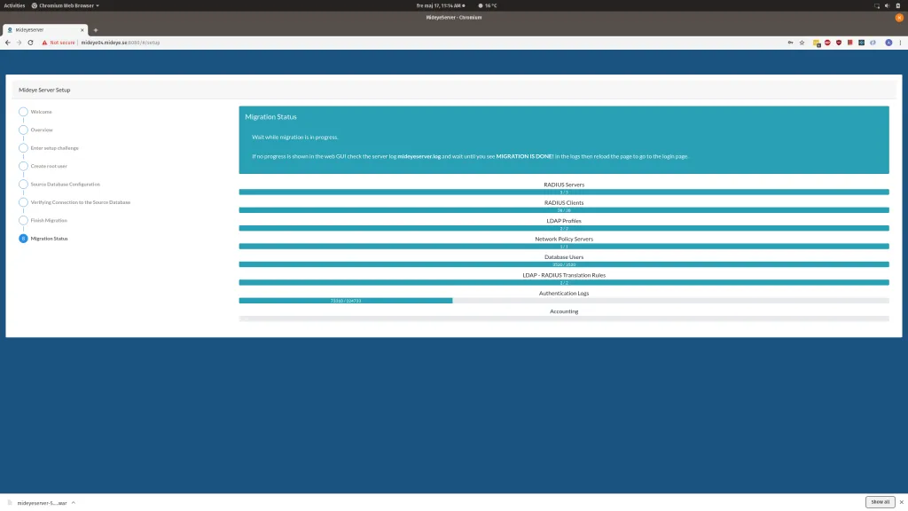Select the Finish Migration step circle
The height and width of the screenshot is (511, 908).
click(x=23, y=220)
